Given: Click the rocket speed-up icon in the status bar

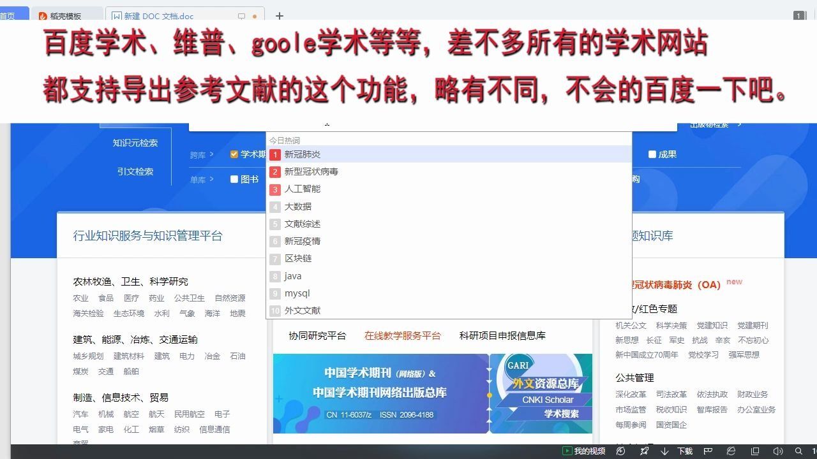Looking at the screenshot, I should point(644,451).
